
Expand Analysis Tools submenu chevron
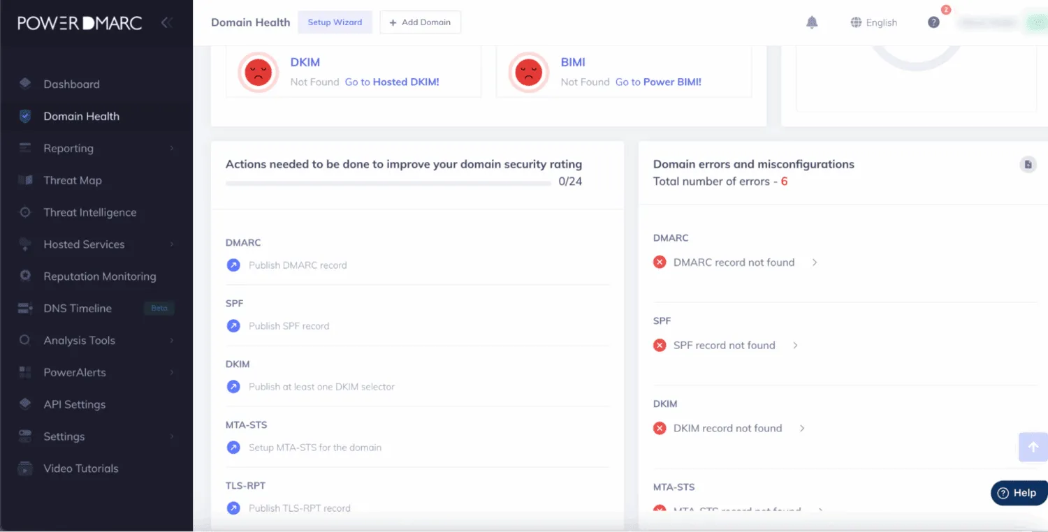click(171, 340)
